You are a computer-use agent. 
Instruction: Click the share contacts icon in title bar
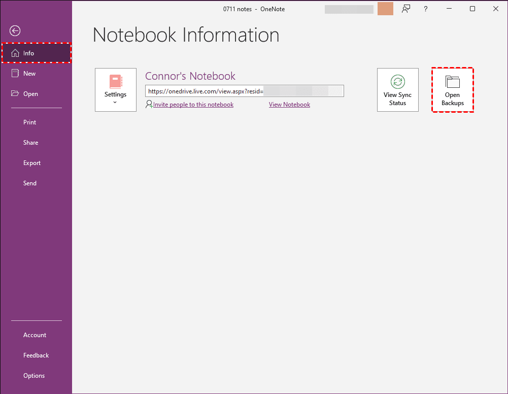click(405, 9)
